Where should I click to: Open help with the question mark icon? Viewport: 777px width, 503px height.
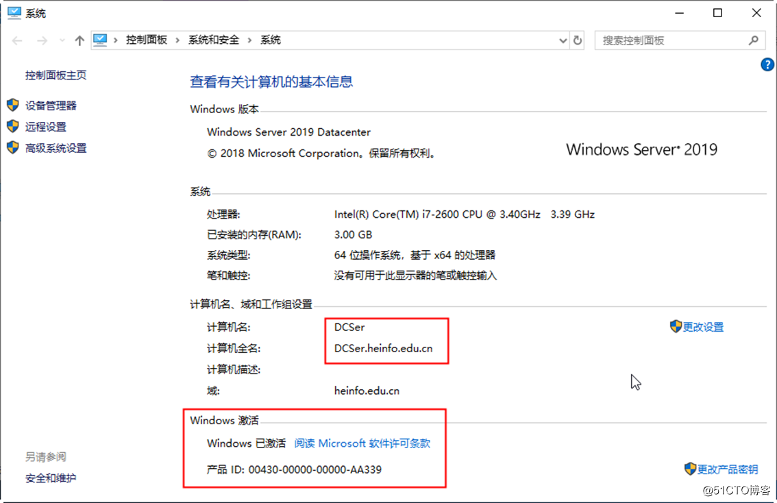767,64
